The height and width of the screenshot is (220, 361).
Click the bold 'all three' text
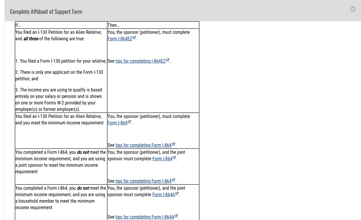[x=31, y=39]
